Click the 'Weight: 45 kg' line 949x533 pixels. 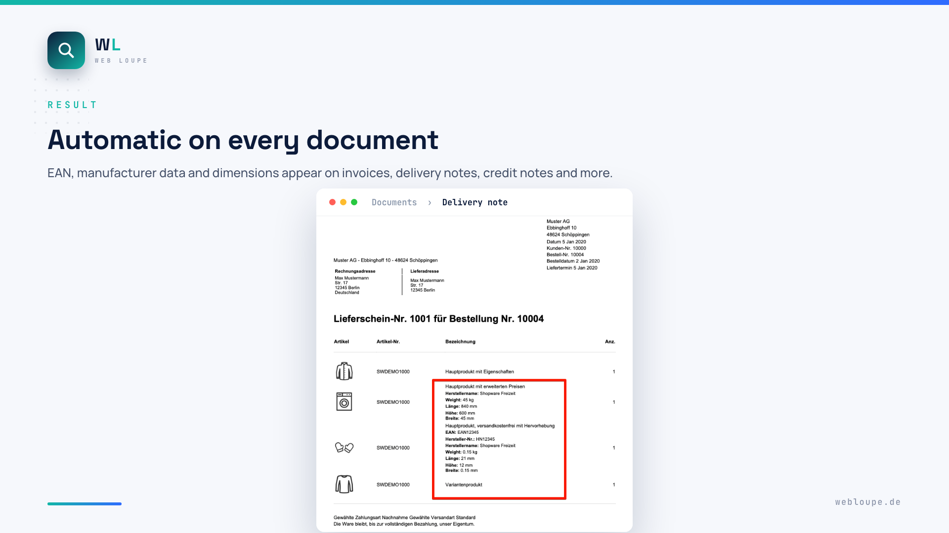click(459, 400)
